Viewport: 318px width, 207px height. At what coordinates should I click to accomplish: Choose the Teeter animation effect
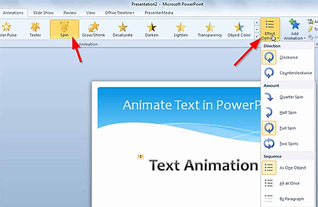35,29
